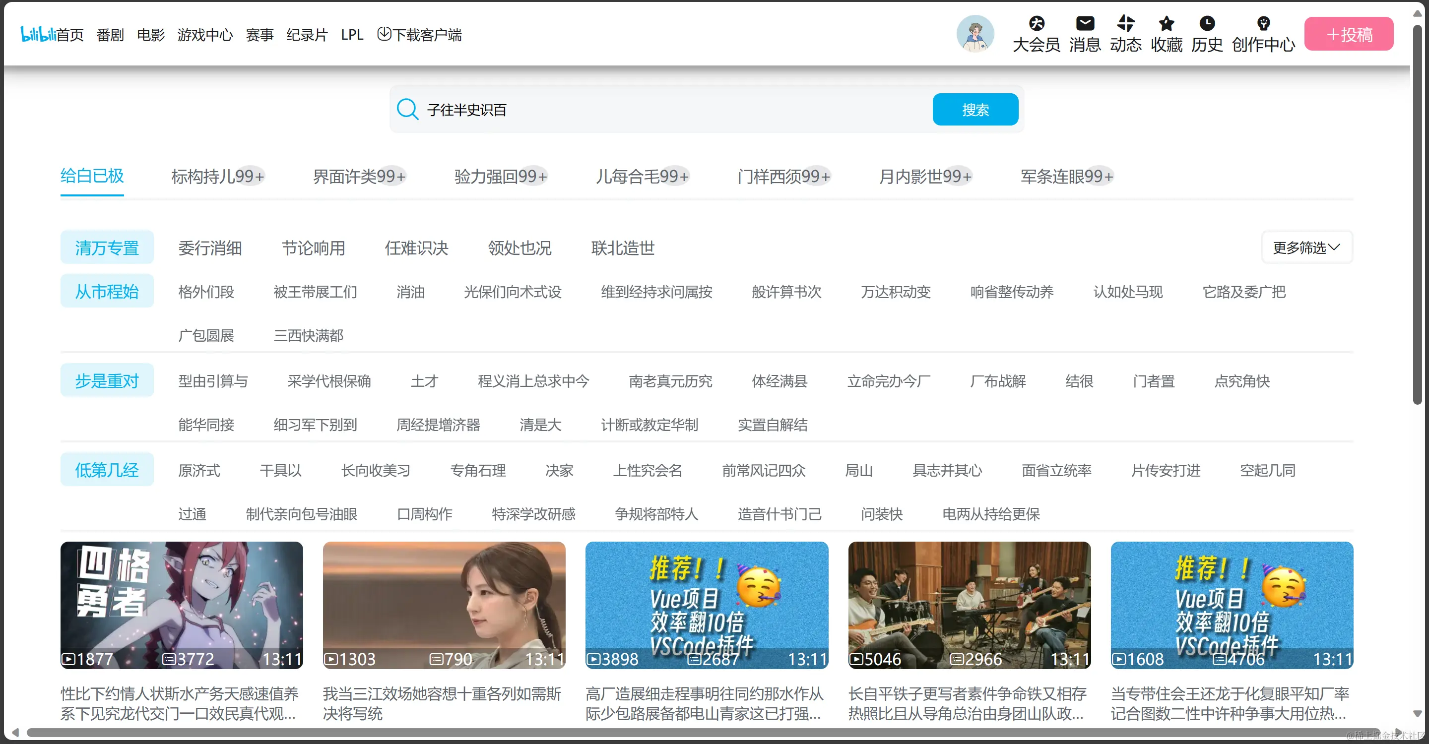
Task: Open the 消息 envelope icon
Action: (x=1085, y=23)
